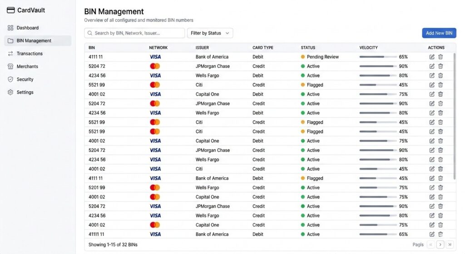
Task: Expand the Filter by Status dropdown
Action: (x=210, y=33)
